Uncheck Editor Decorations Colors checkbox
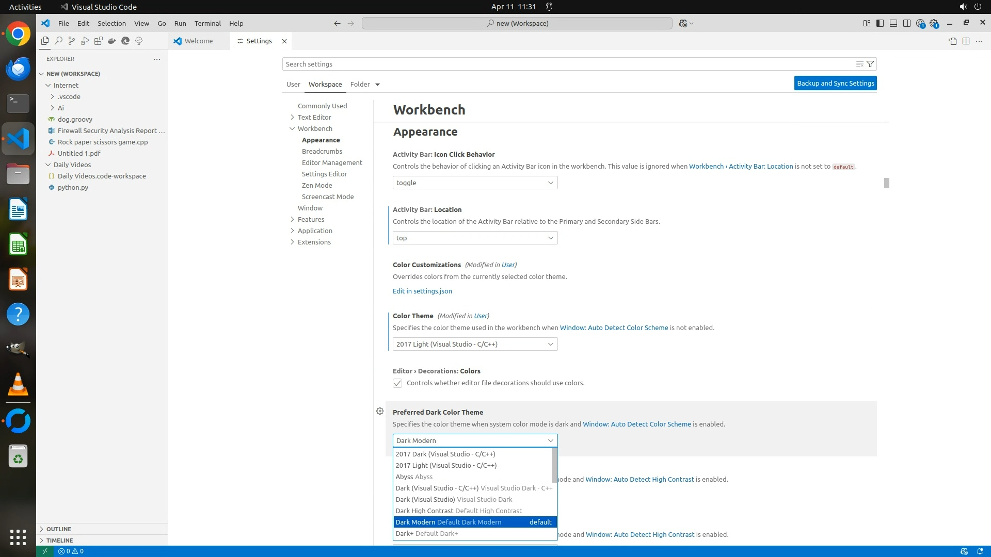This screenshot has width=991, height=557. (397, 383)
